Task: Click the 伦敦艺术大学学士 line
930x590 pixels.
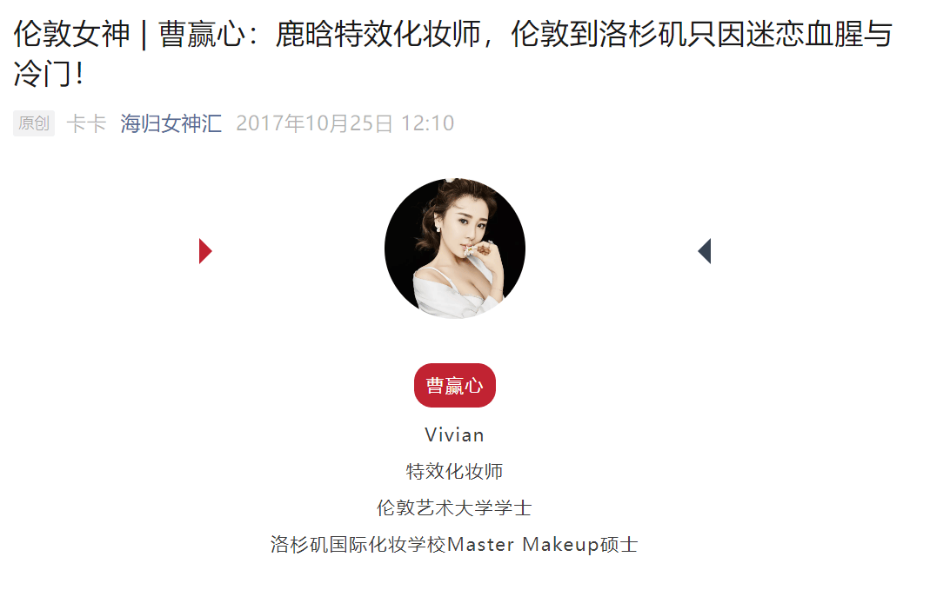Action: tap(455, 507)
